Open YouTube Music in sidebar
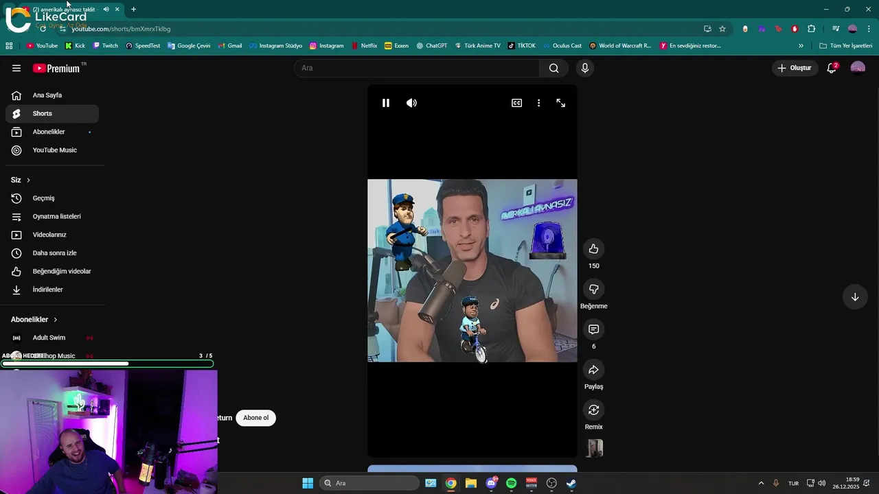This screenshot has height=494, width=879. (x=52, y=150)
